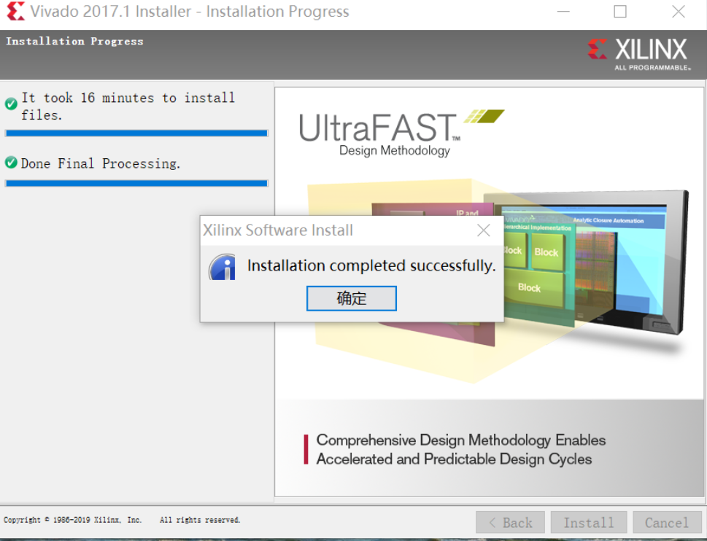Click the UltraFAST Design Methodology logo
Screen dimensions: 707x541
[x=401, y=133]
